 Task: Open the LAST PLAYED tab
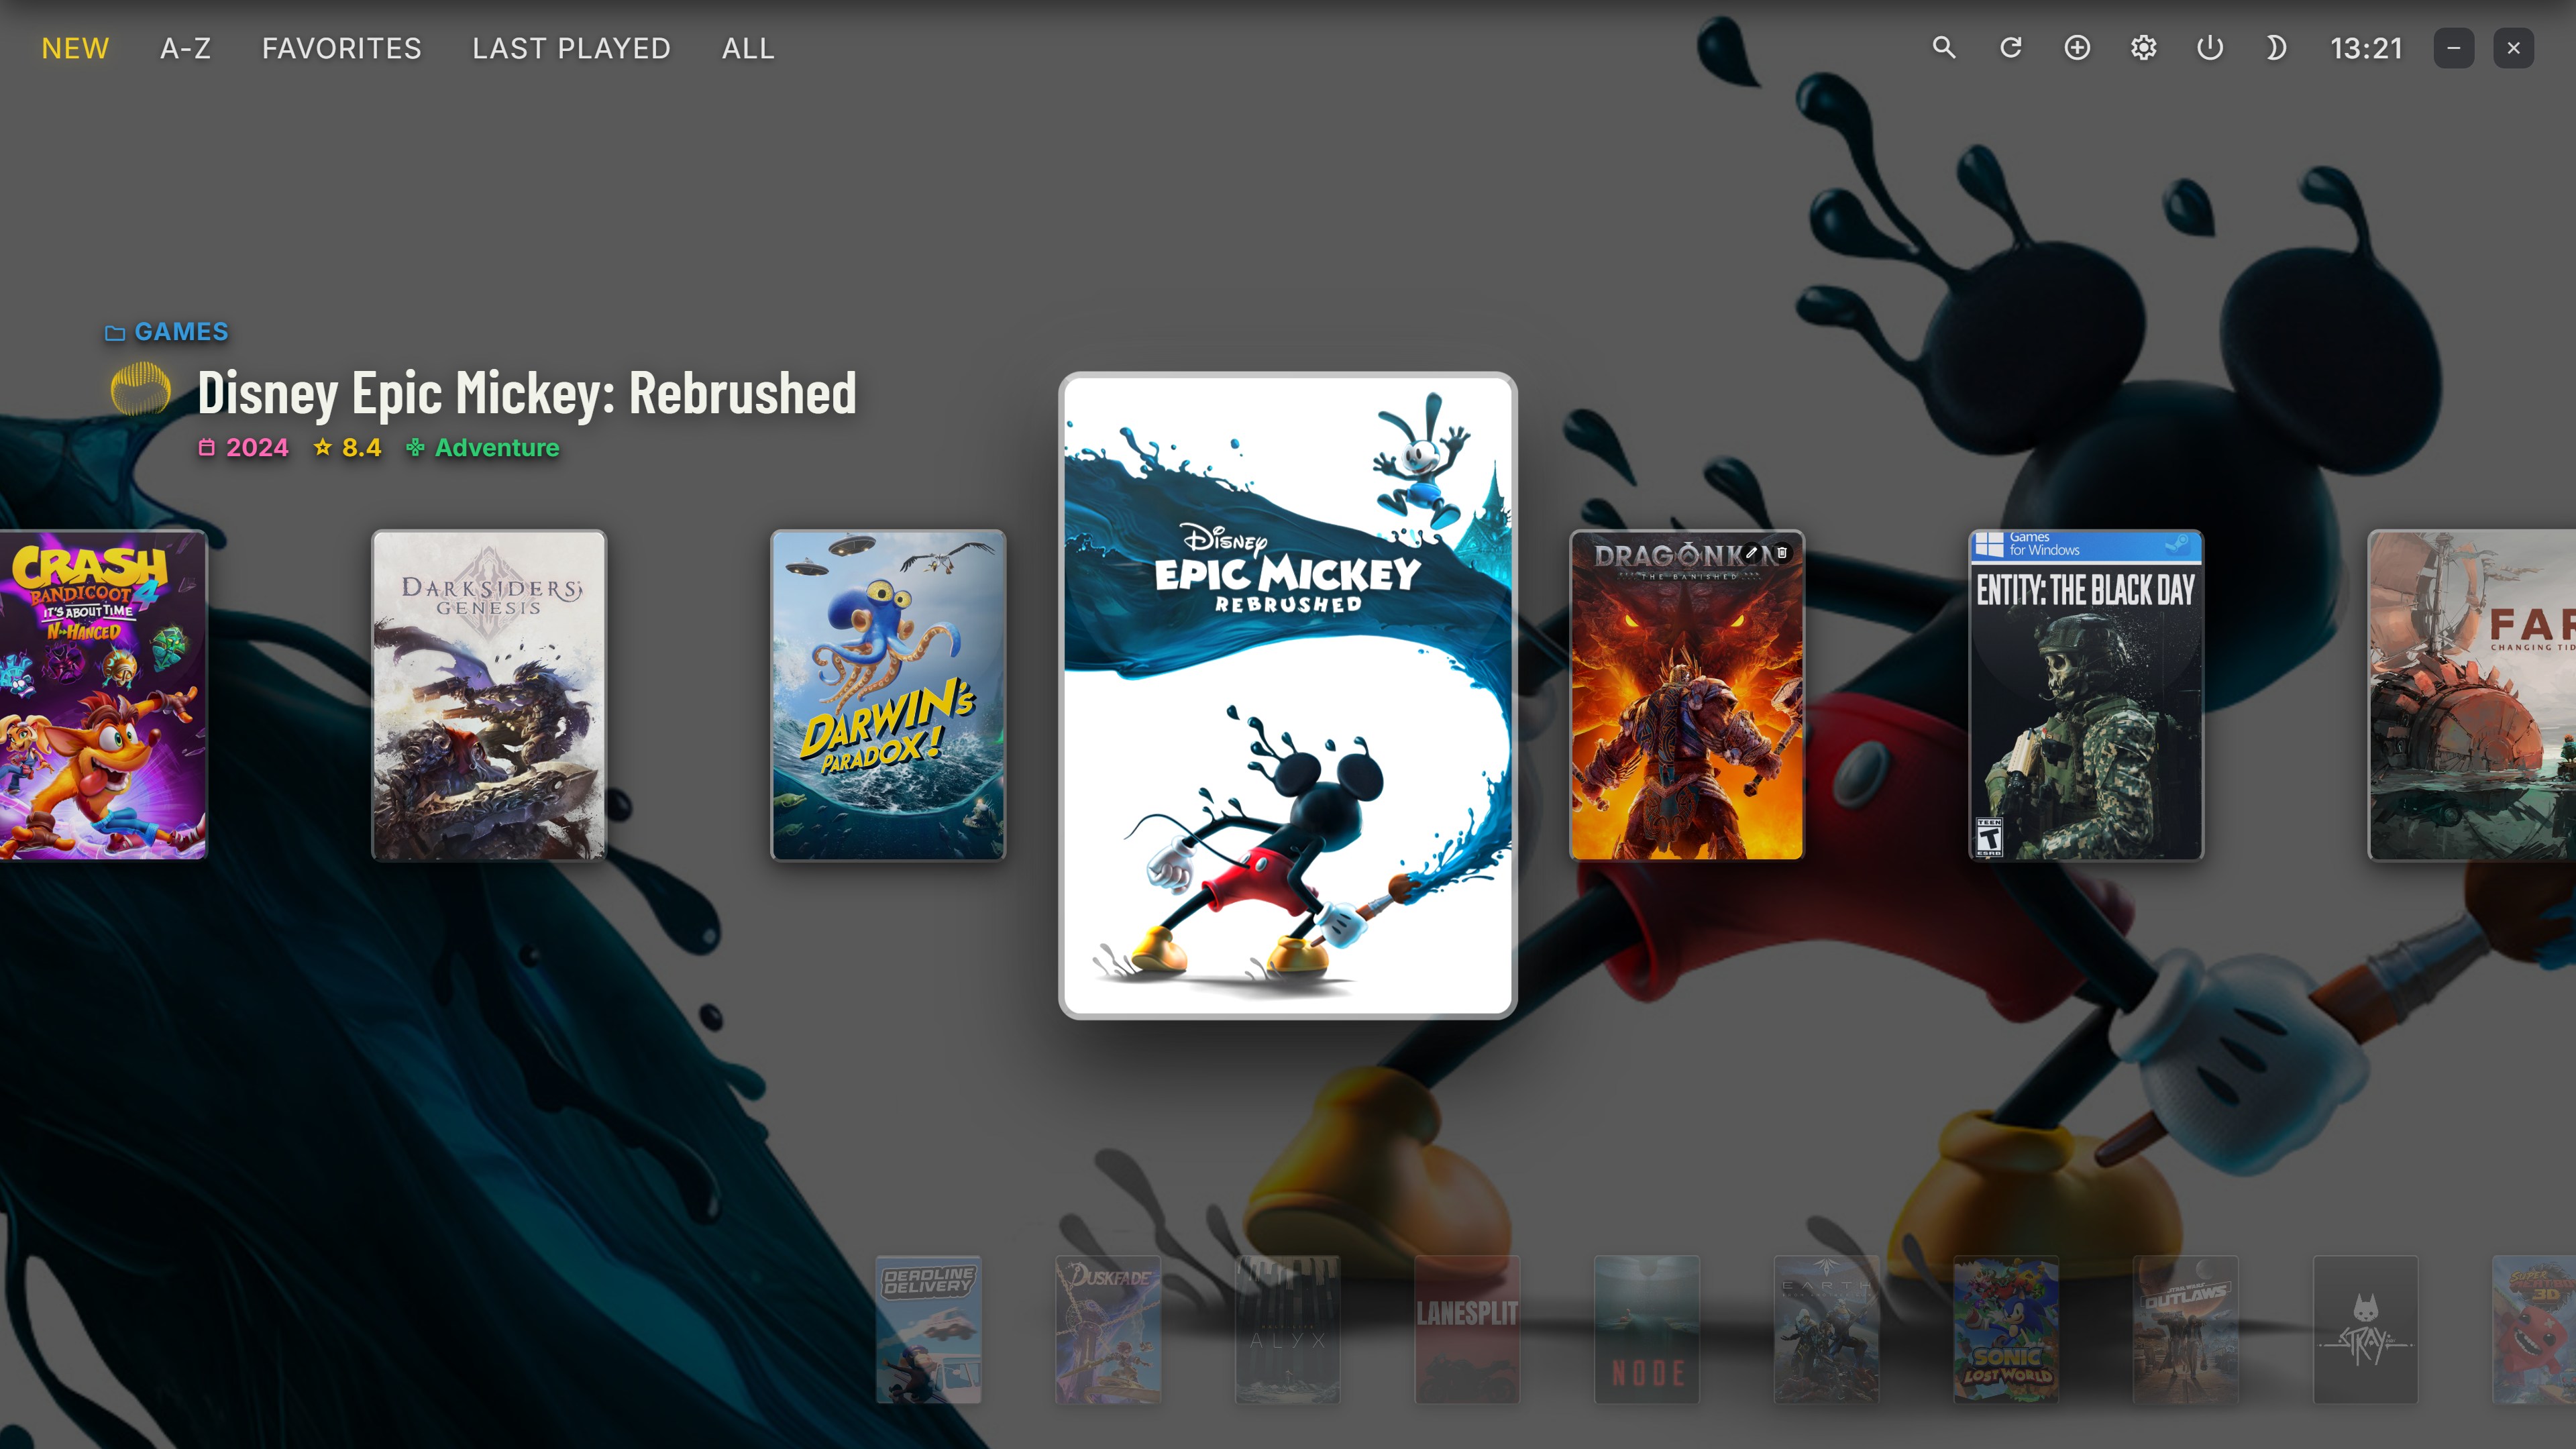[571, 48]
